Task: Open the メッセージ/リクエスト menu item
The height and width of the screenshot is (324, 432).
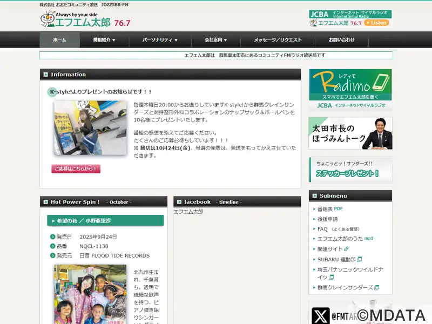Action: click(278, 40)
